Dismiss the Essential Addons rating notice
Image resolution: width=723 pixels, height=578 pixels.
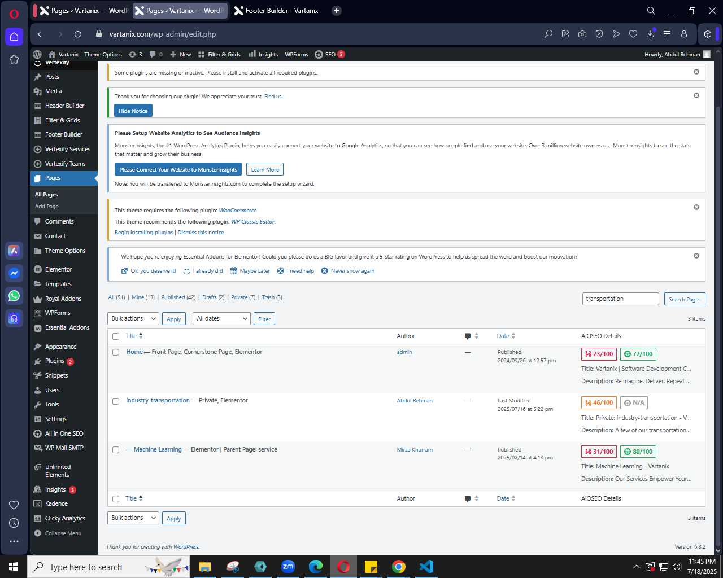[x=696, y=256]
